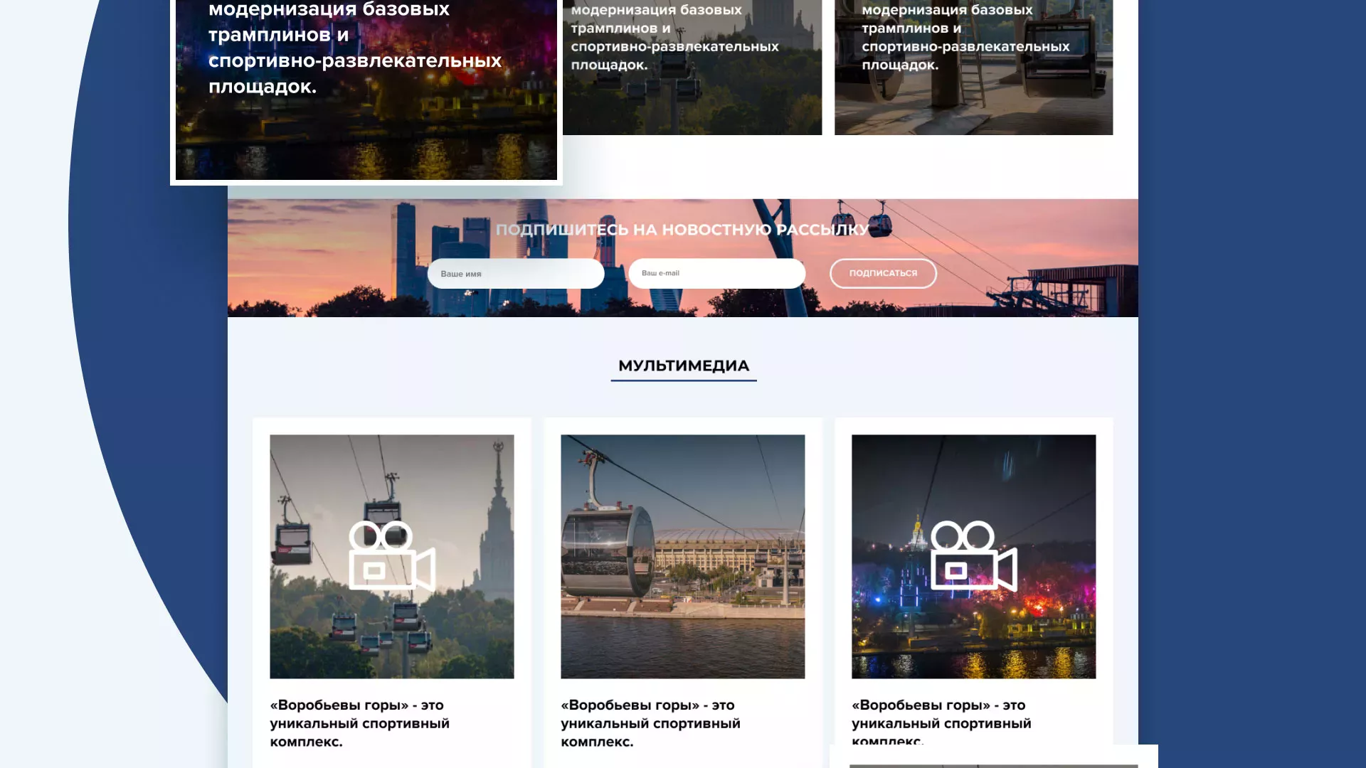Click video camera icon on night cityscape card
The image size is (1366, 768).
973,556
